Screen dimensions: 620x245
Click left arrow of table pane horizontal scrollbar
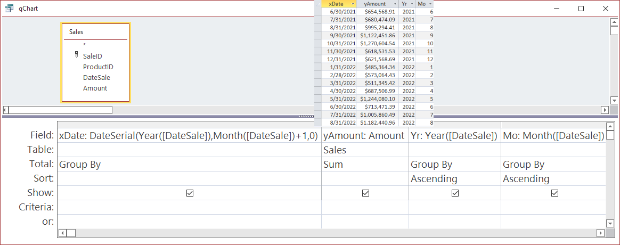coord(5,110)
